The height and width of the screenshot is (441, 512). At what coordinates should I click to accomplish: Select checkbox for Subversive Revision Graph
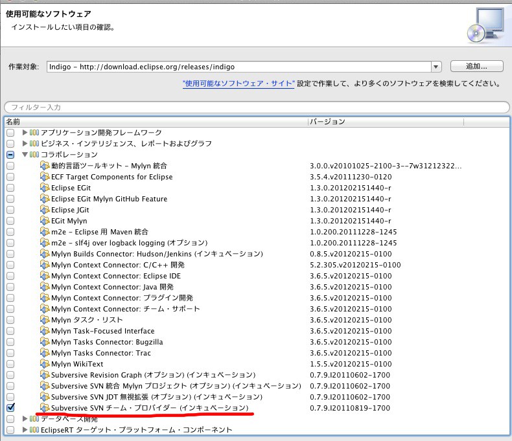[x=10, y=375]
